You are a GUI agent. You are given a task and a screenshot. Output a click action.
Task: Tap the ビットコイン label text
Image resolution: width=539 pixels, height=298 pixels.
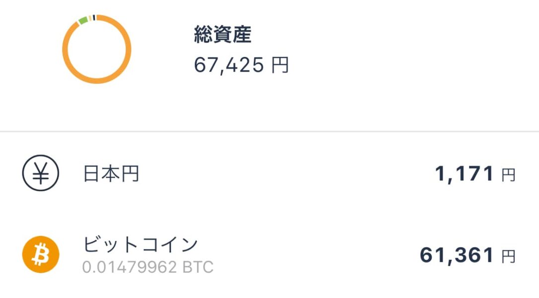[x=140, y=245]
